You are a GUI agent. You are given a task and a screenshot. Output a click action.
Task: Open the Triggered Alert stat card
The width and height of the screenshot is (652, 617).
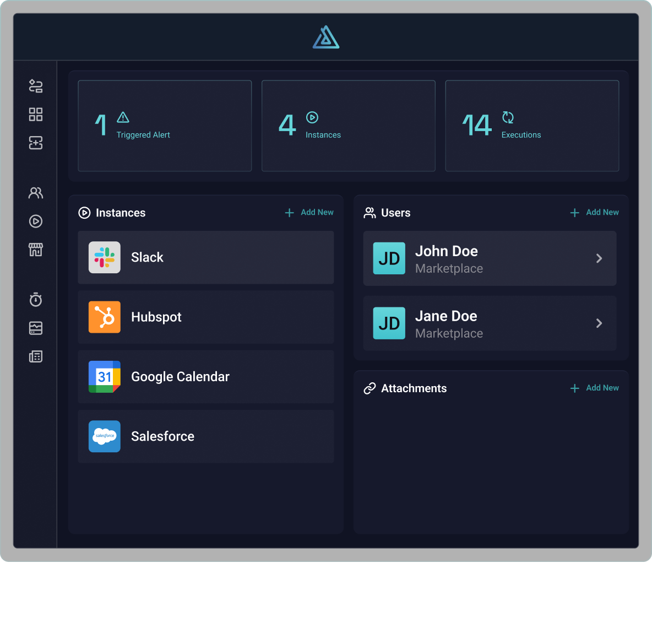pyautogui.click(x=165, y=126)
